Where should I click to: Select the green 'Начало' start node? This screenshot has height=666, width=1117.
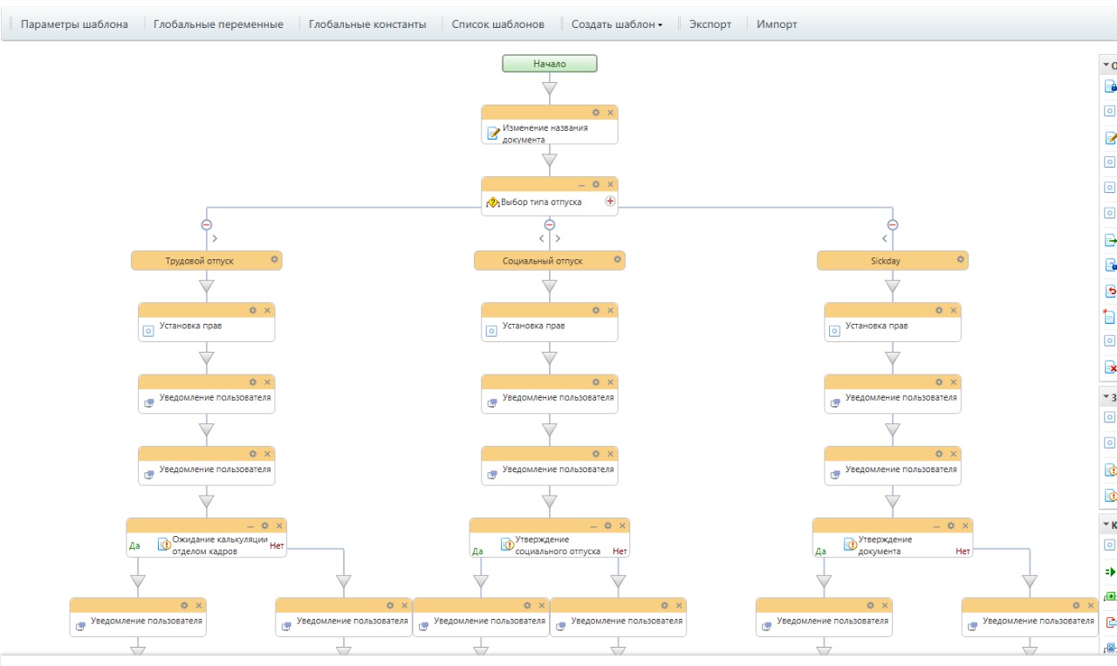coord(550,64)
